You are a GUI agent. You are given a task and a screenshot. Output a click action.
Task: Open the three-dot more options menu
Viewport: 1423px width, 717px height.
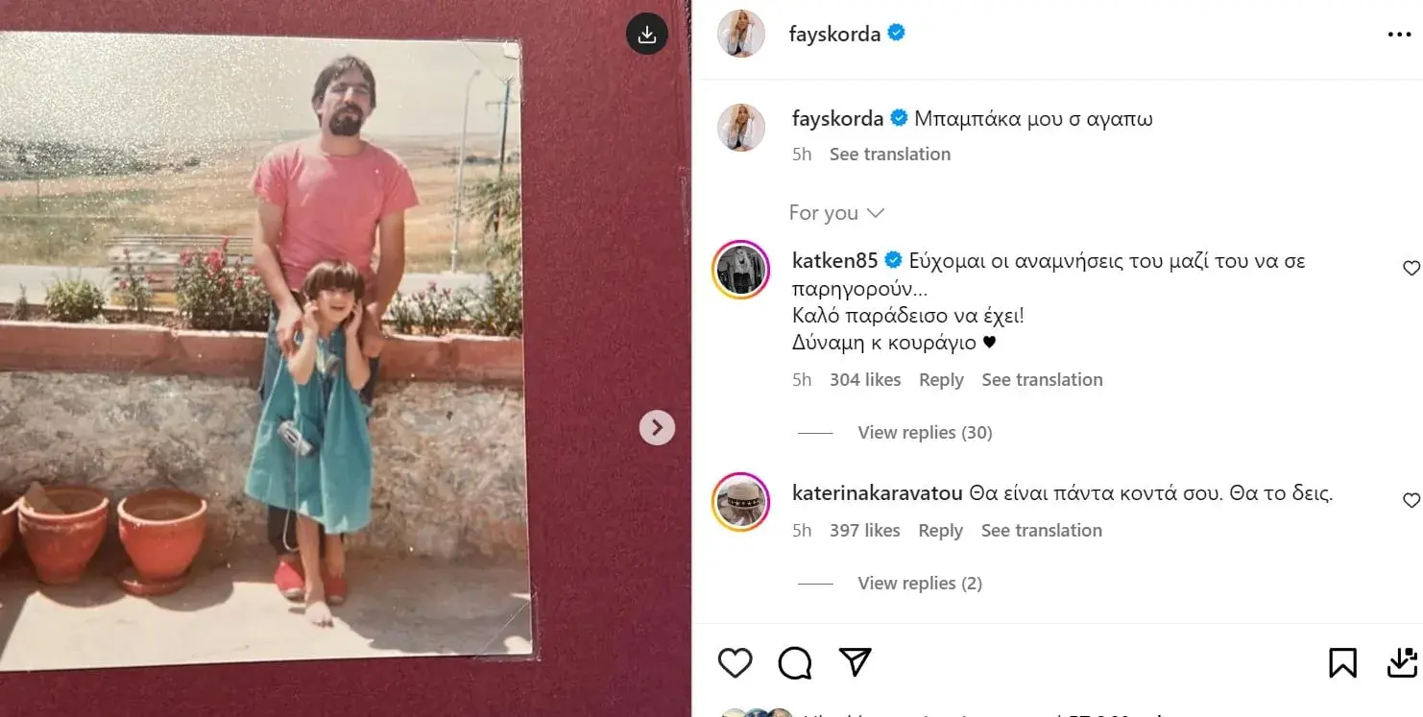point(1399,35)
